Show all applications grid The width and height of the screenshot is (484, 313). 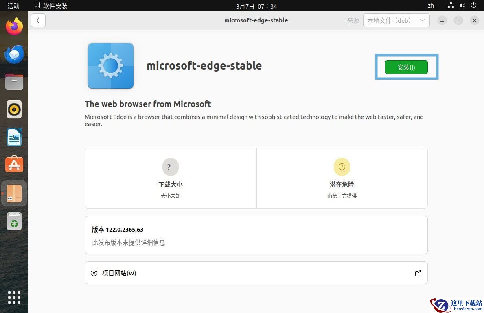pyautogui.click(x=14, y=298)
